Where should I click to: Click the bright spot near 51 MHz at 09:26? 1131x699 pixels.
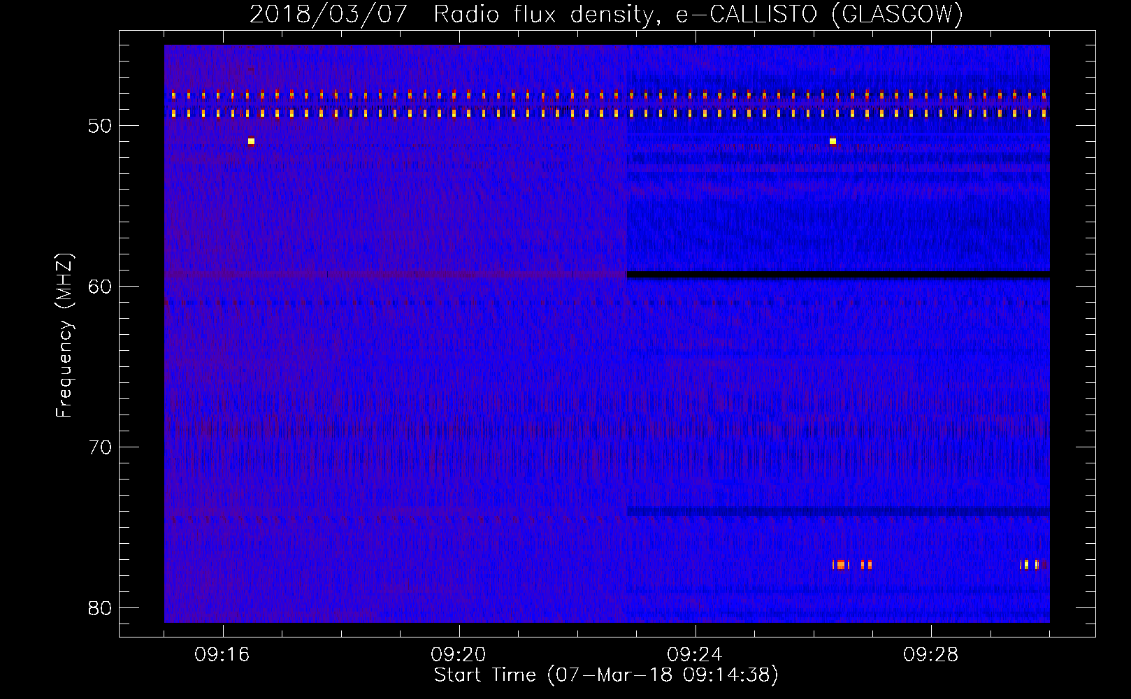pos(833,141)
